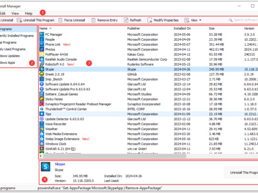The height and width of the screenshot is (193, 258).
Task: Select Windows Apps category
Action: tap(18, 62)
